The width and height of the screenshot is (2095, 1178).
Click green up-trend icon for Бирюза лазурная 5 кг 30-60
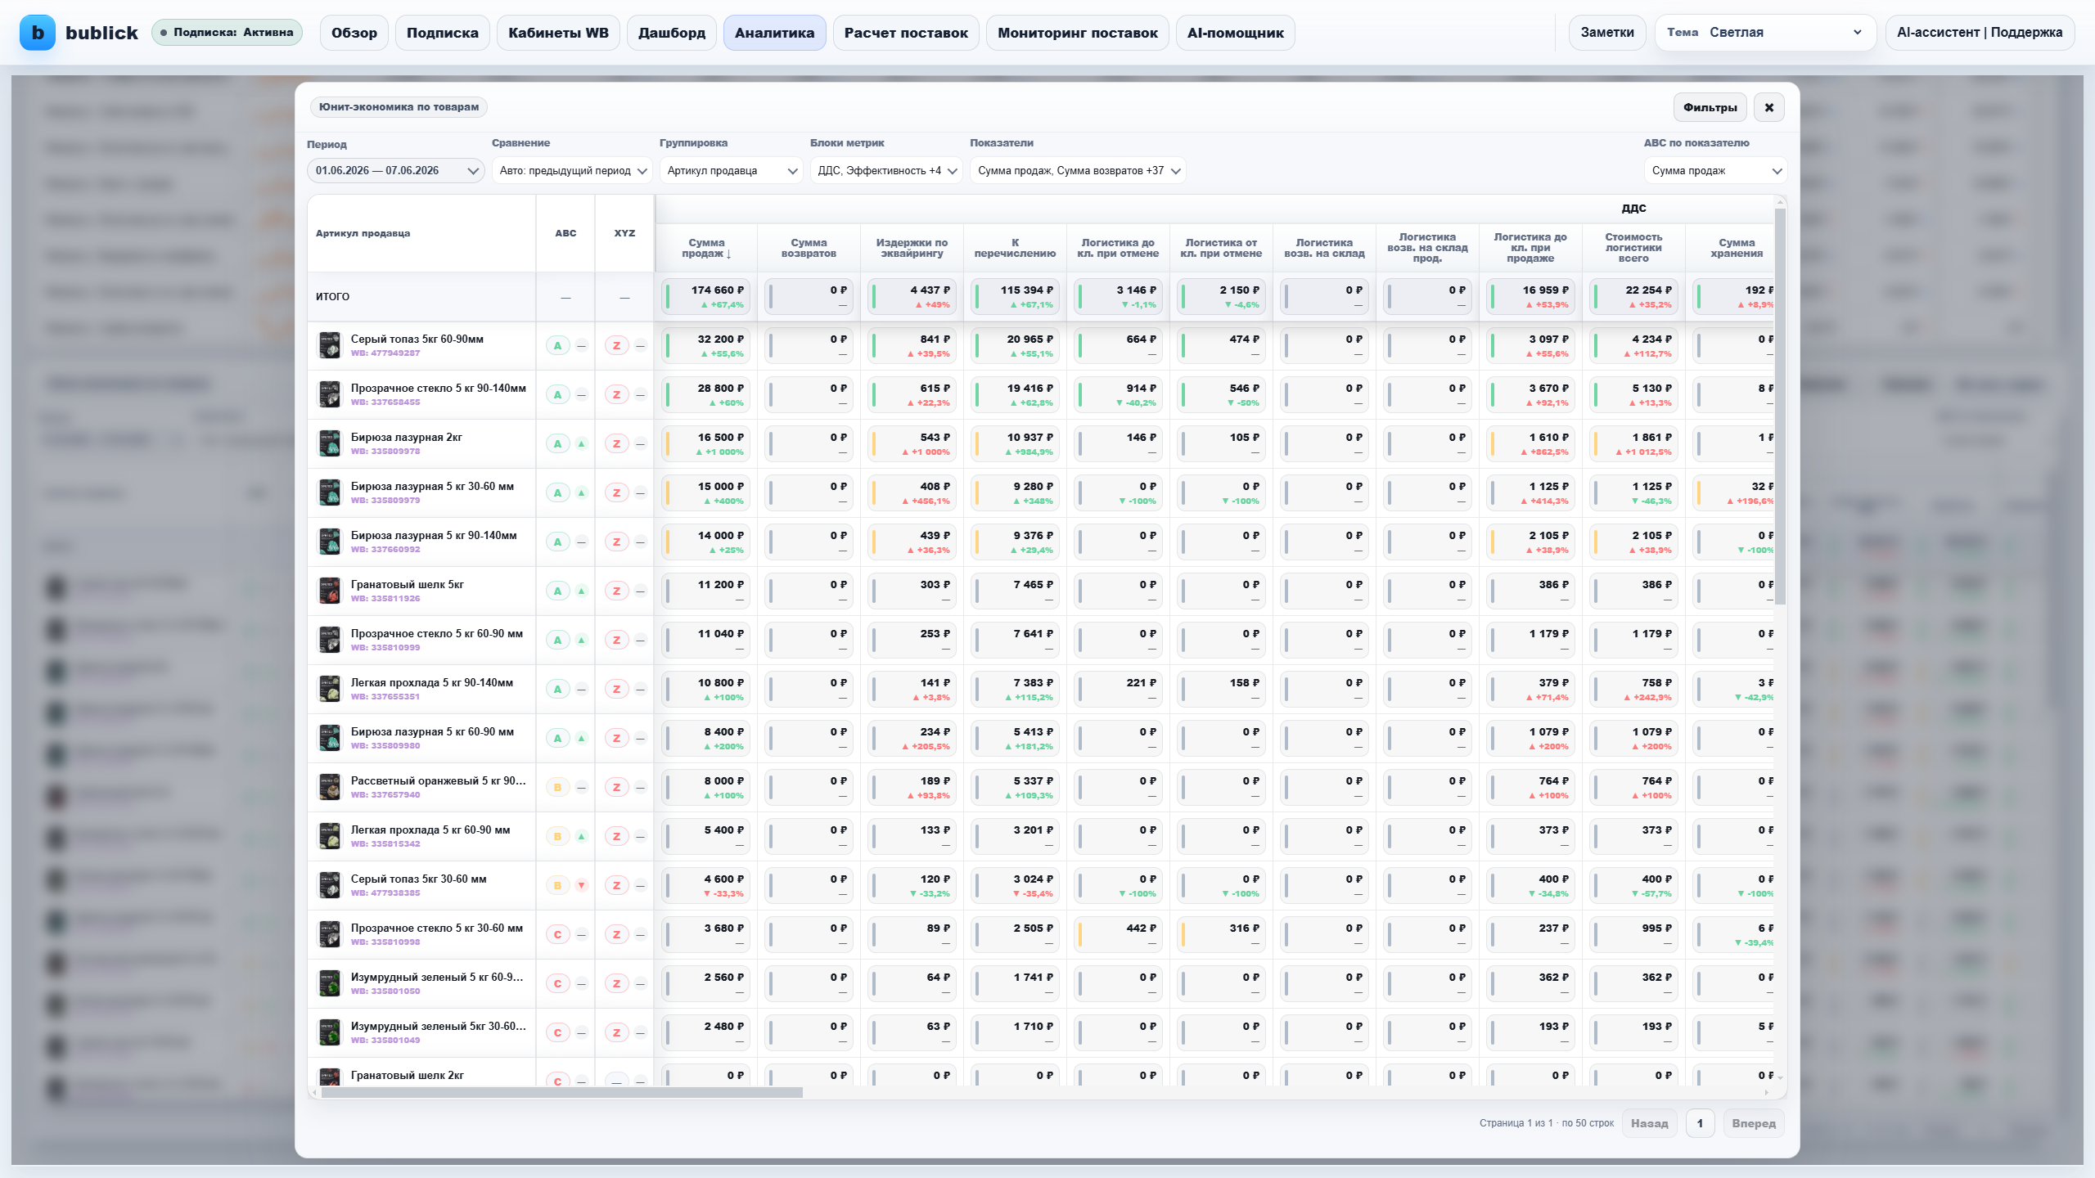tap(582, 492)
